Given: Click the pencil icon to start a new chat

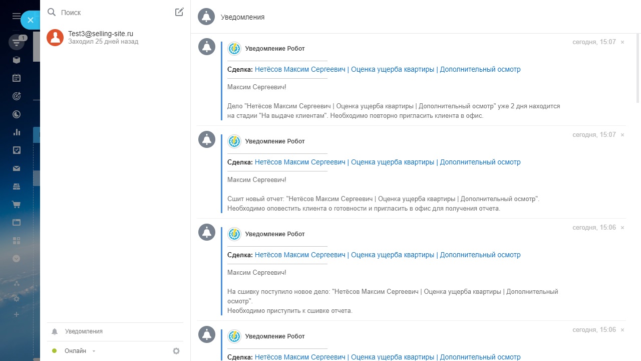Looking at the screenshot, I should (x=179, y=12).
